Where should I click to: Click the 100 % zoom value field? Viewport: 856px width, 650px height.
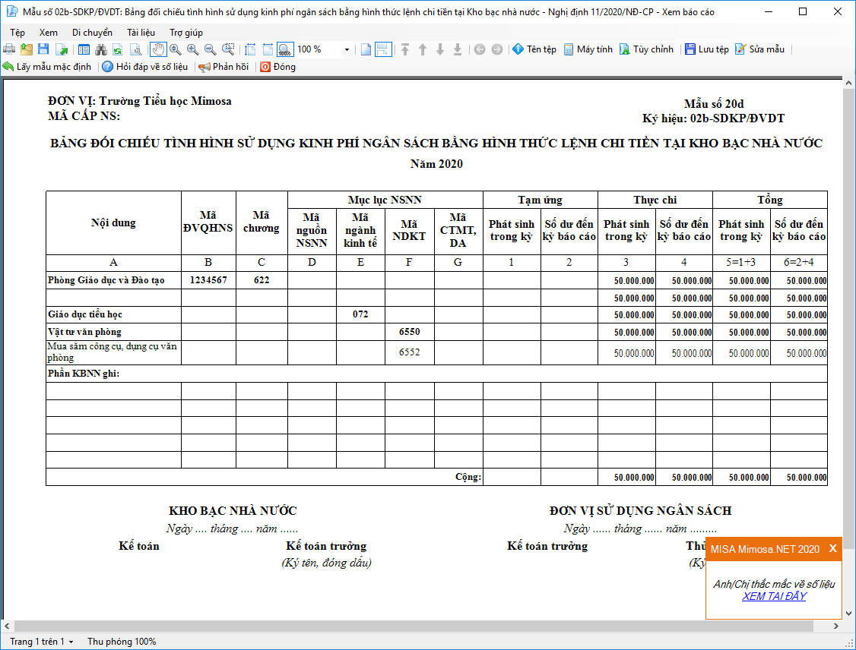coord(319,49)
